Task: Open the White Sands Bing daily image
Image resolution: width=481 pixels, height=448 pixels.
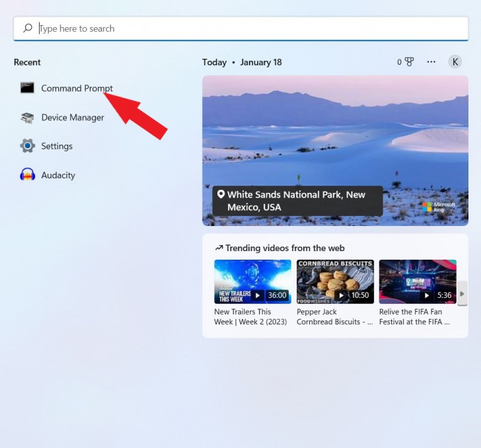Action: 335,151
